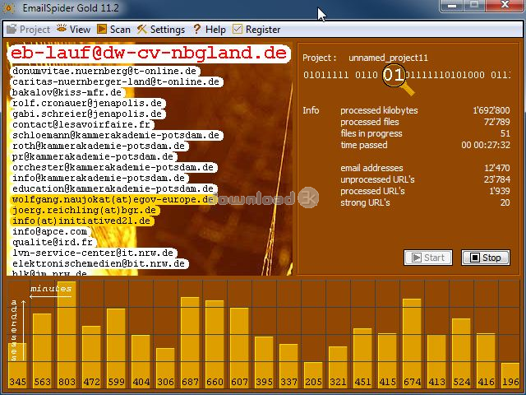This screenshot has width=526, height=395.
Task: Open the Settings menu
Action: [161, 30]
